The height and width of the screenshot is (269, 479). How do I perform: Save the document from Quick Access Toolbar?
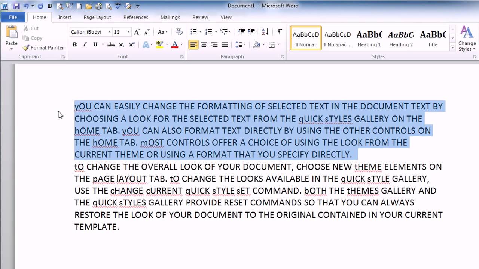[x=16, y=6]
